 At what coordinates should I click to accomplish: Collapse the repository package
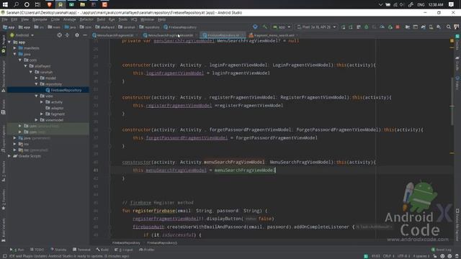pyautogui.click(x=36, y=84)
